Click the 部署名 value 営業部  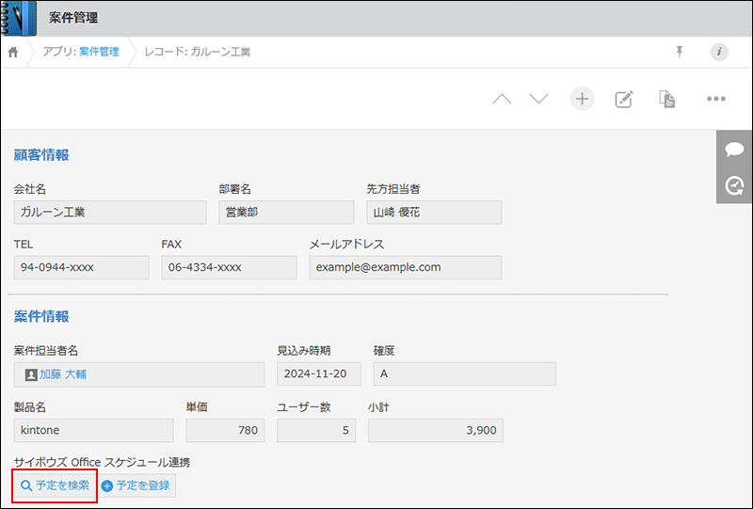[286, 213]
